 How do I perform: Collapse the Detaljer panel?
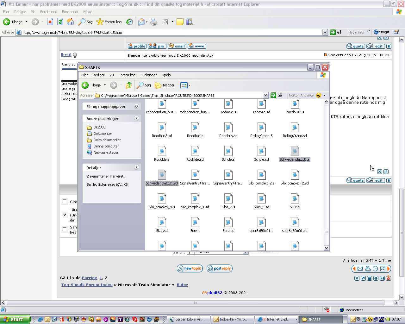coord(137,167)
